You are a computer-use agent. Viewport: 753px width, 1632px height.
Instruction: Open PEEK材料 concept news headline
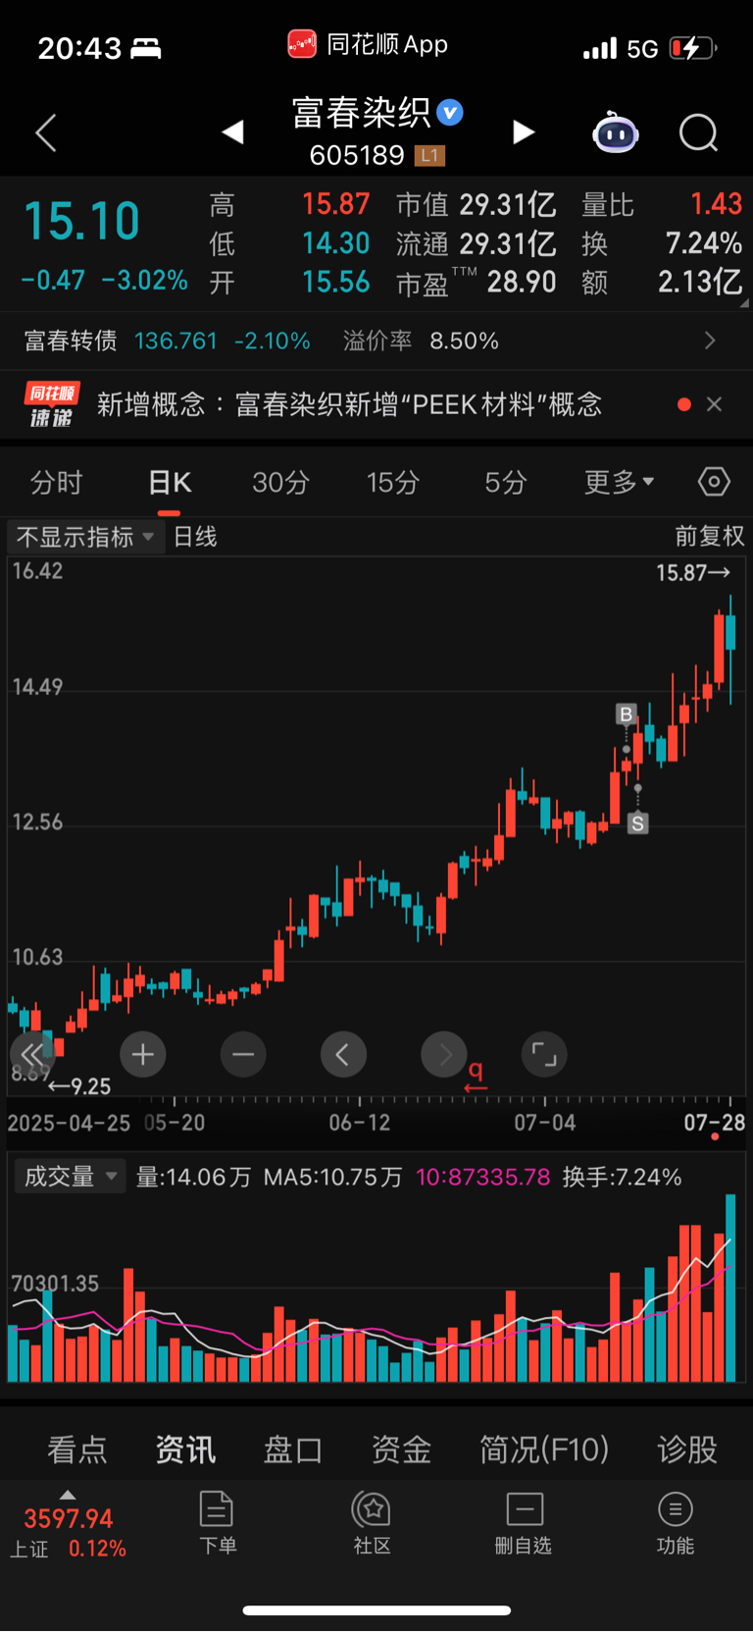click(349, 404)
